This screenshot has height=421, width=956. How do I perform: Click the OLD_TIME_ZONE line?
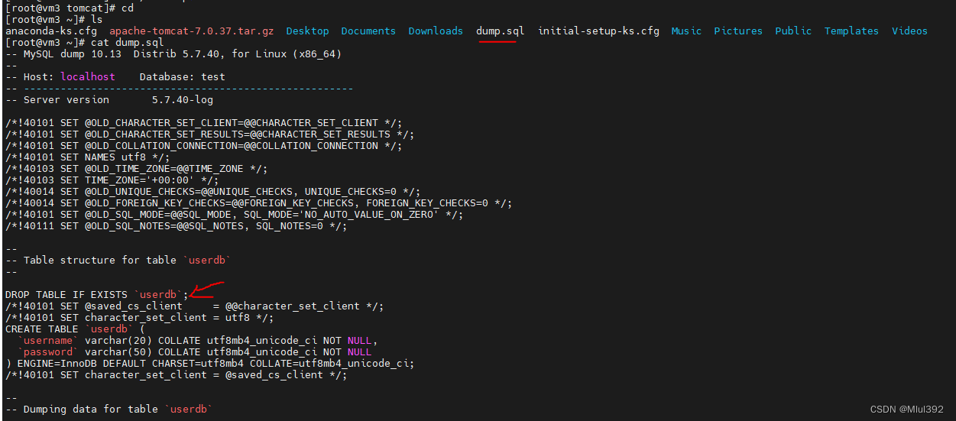pyautogui.click(x=137, y=168)
